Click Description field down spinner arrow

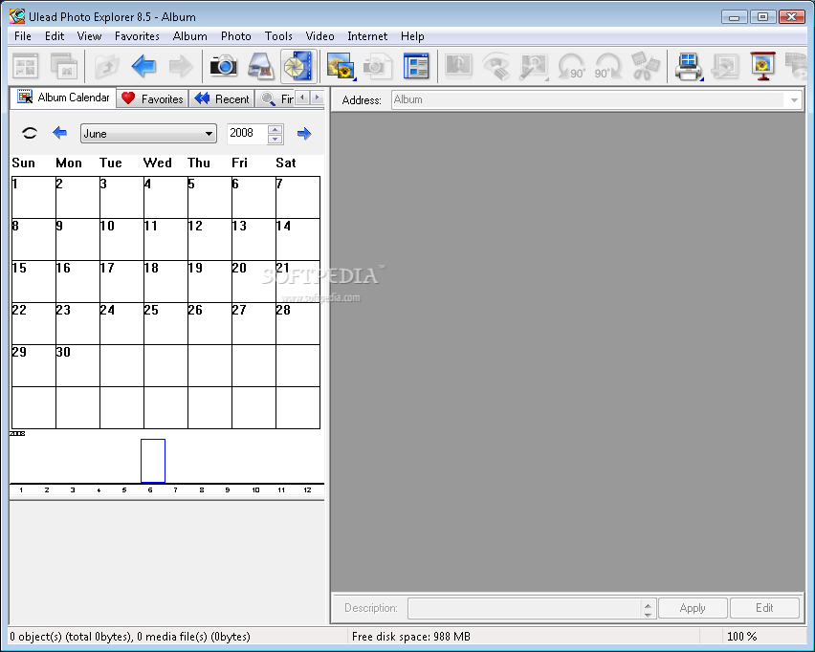pos(648,614)
